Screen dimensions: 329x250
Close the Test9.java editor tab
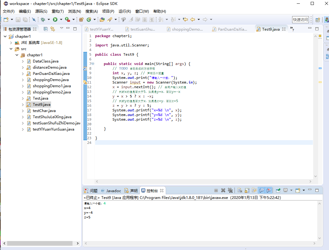coord(284,29)
